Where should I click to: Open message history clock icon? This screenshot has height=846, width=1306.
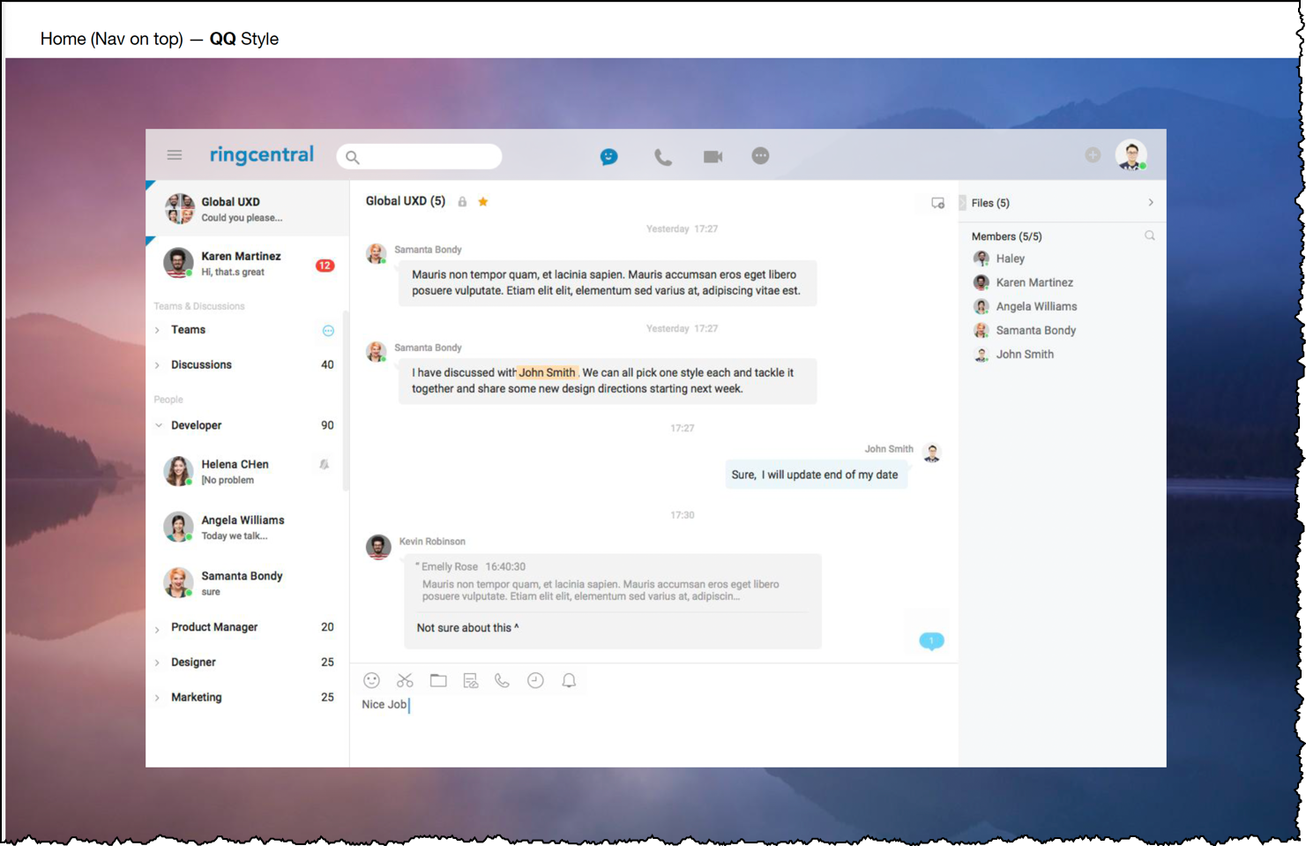pos(535,680)
